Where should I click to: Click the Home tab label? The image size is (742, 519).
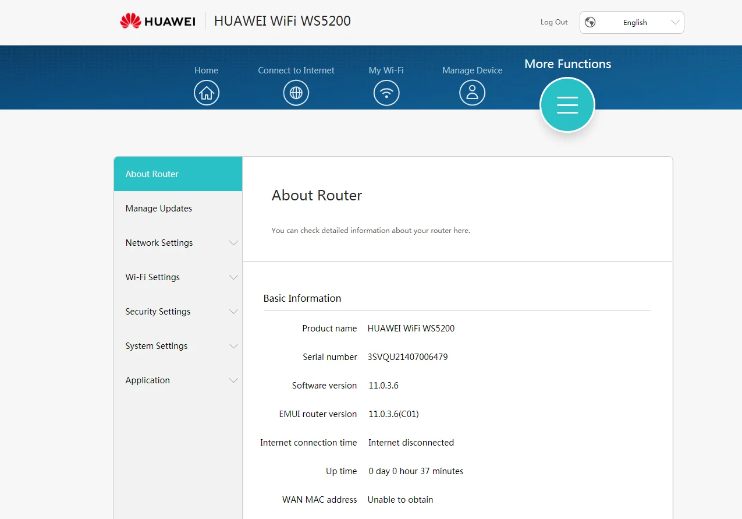[x=207, y=70]
